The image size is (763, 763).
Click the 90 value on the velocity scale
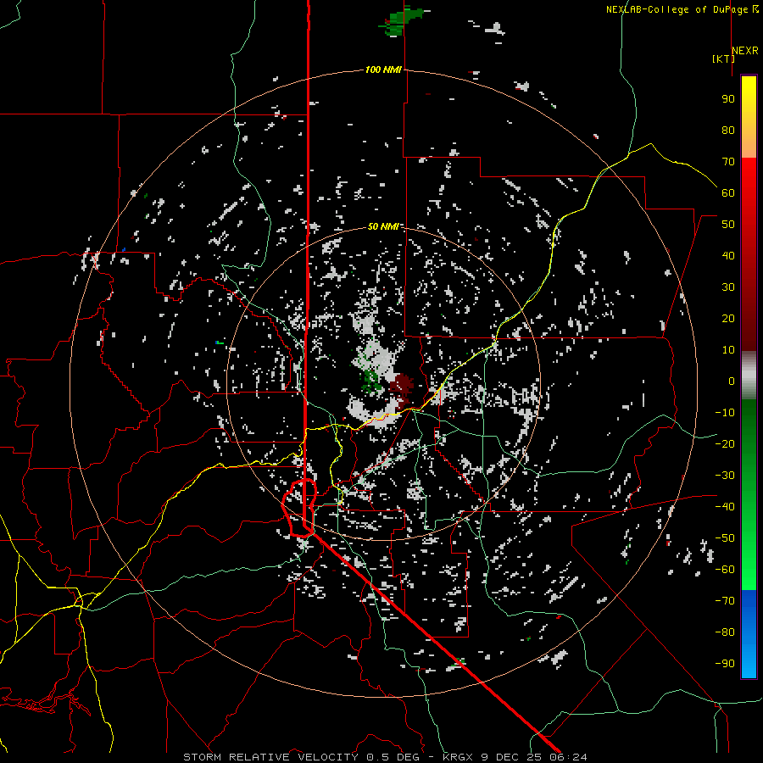pos(728,99)
